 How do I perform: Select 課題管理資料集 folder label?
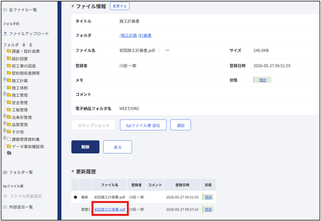point(26,139)
